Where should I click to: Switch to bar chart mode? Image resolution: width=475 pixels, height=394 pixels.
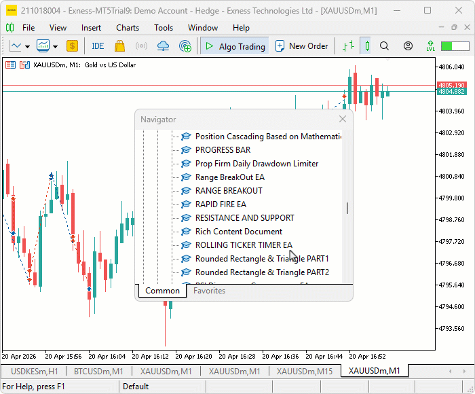coord(348,46)
